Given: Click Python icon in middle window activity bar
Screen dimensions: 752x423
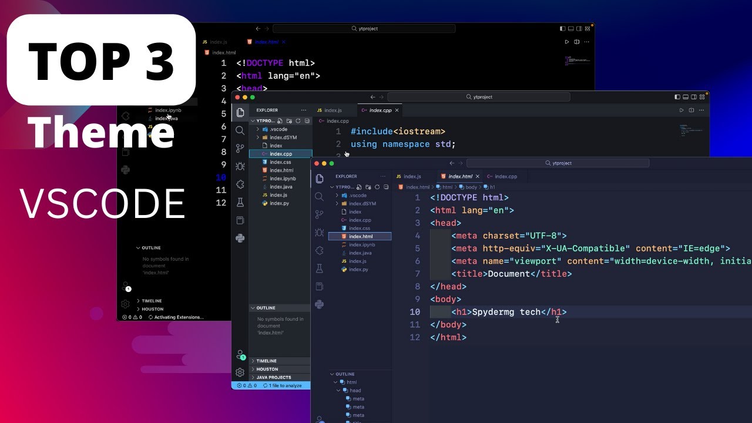Looking at the screenshot, I should 240,238.
